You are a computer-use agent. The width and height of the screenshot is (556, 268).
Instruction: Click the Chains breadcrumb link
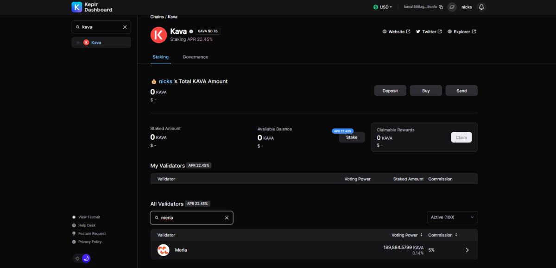[157, 17]
